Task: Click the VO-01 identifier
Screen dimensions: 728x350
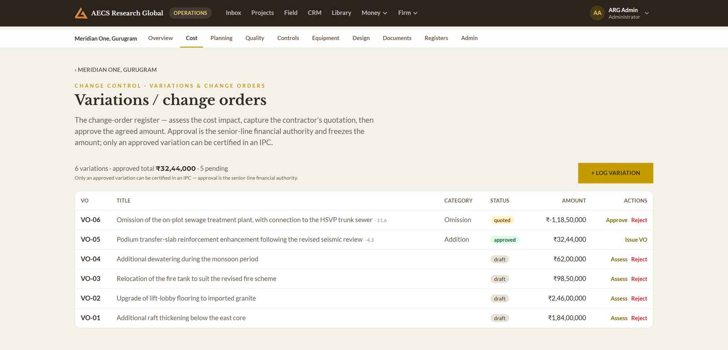Action: tap(91, 318)
